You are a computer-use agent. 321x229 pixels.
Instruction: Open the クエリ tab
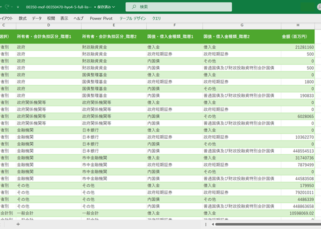(156, 18)
